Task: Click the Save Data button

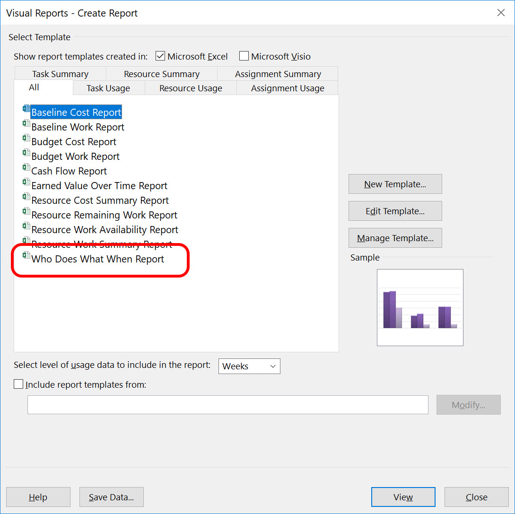Action: [x=111, y=497]
